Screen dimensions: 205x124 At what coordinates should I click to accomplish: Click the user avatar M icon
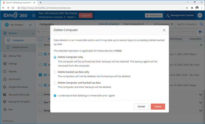tap(200, 15)
